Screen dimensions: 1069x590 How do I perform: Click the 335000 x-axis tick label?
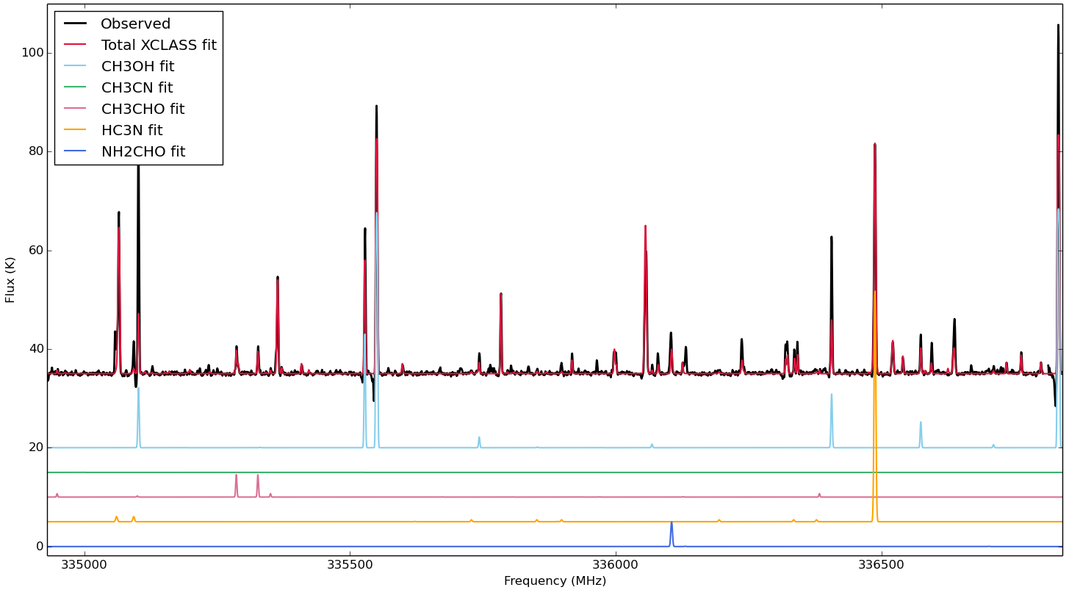click(x=84, y=565)
